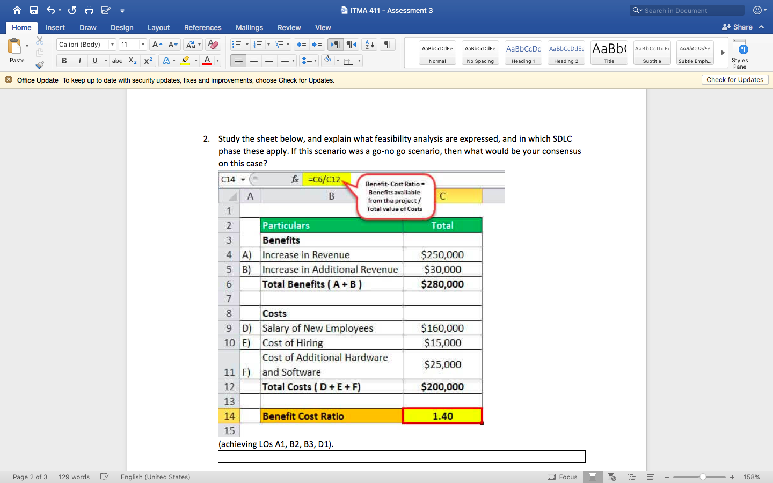
Task: Apply strikethrough formatting
Action: (117, 61)
